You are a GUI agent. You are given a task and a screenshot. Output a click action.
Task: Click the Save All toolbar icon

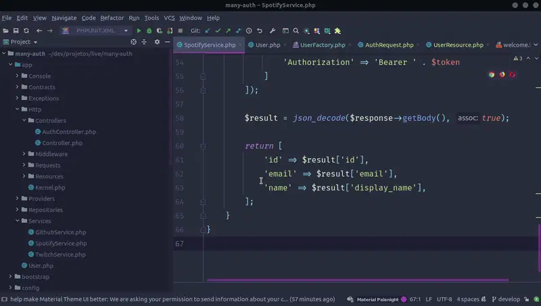click(x=16, y=30)
